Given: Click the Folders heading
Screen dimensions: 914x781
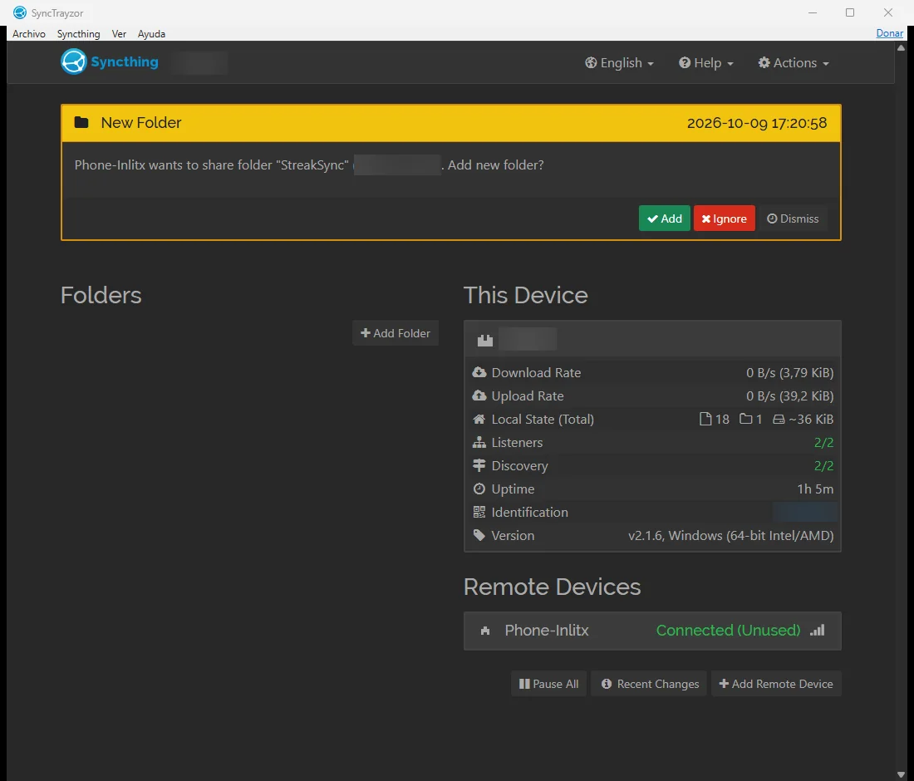Looking at the screenshot, I should (101, 295).
